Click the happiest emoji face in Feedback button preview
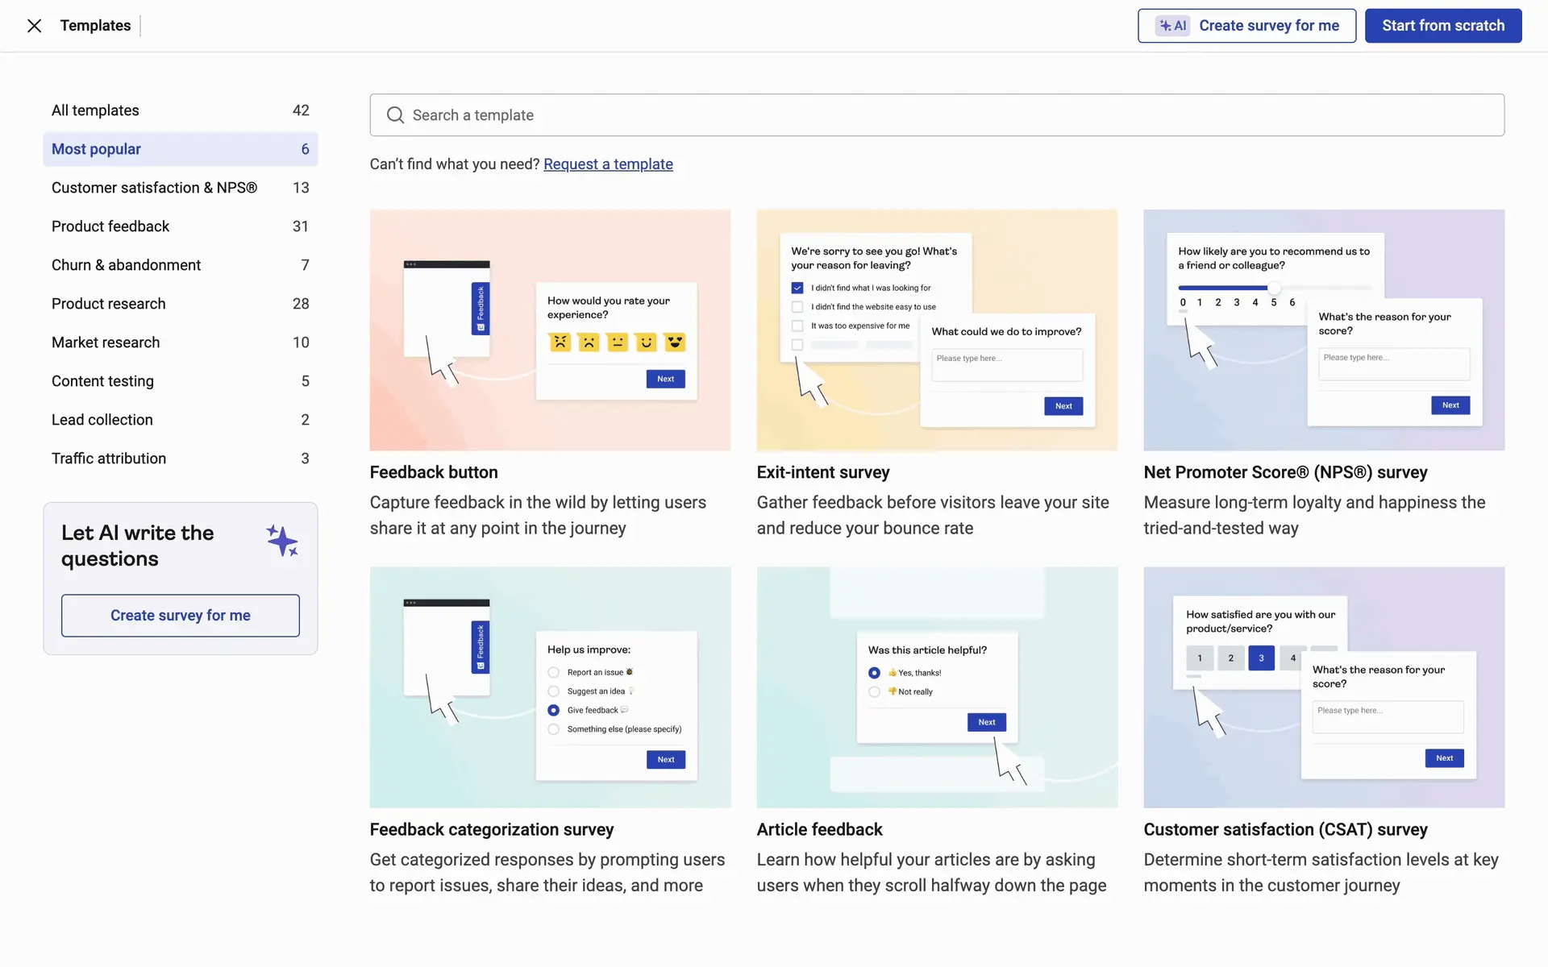This screenshot has width=1548, height=967. pyautogui.click(x=675, y=342)
